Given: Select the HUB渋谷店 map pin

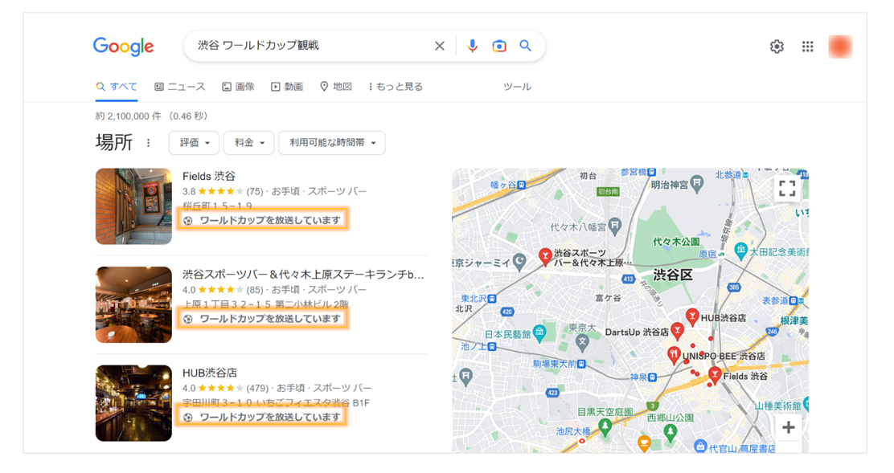Looking at the screenshot, I should pos(691,316).
